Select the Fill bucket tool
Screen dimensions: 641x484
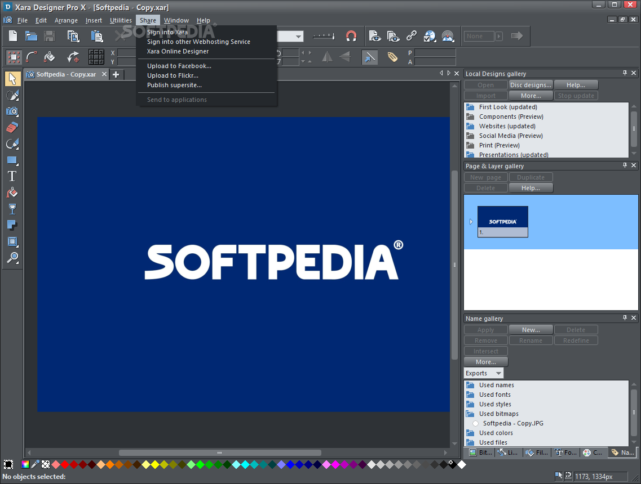click(x=12, y=192)
